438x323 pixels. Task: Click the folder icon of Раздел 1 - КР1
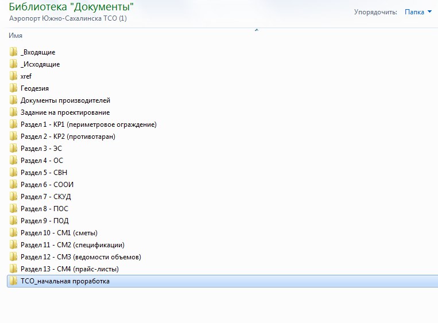click(13, 124)
